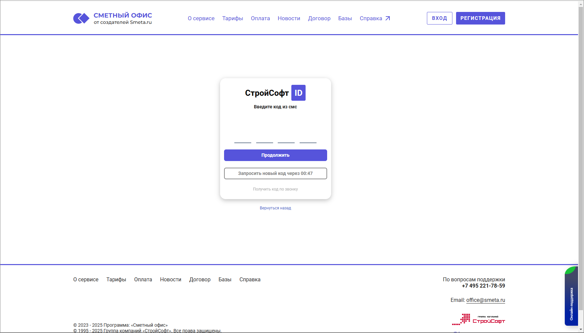
Task: Select Новости in the top navigation
Action: pyautogui.click(x=289, y=19)
